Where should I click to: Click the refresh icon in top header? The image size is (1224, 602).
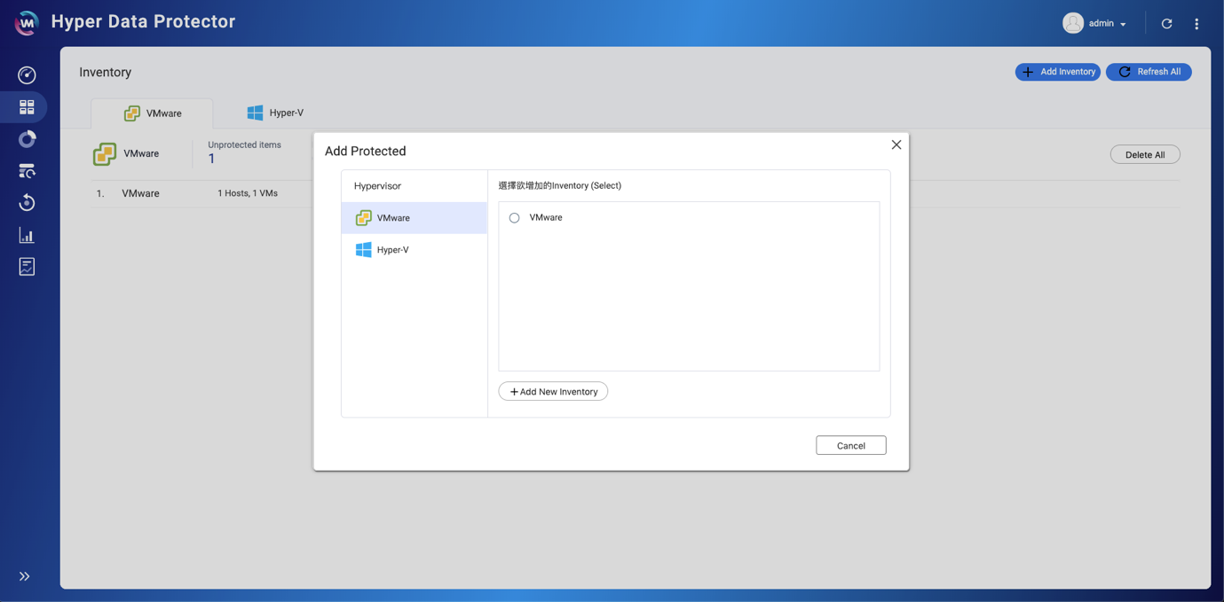click(1166, 24)
